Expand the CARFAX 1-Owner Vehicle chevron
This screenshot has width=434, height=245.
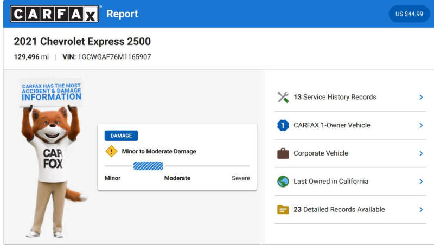pos(421,125)
